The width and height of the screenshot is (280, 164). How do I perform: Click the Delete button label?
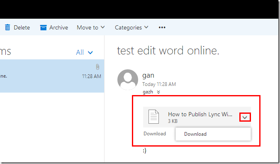pyautogui.click(x=22, y=27)
